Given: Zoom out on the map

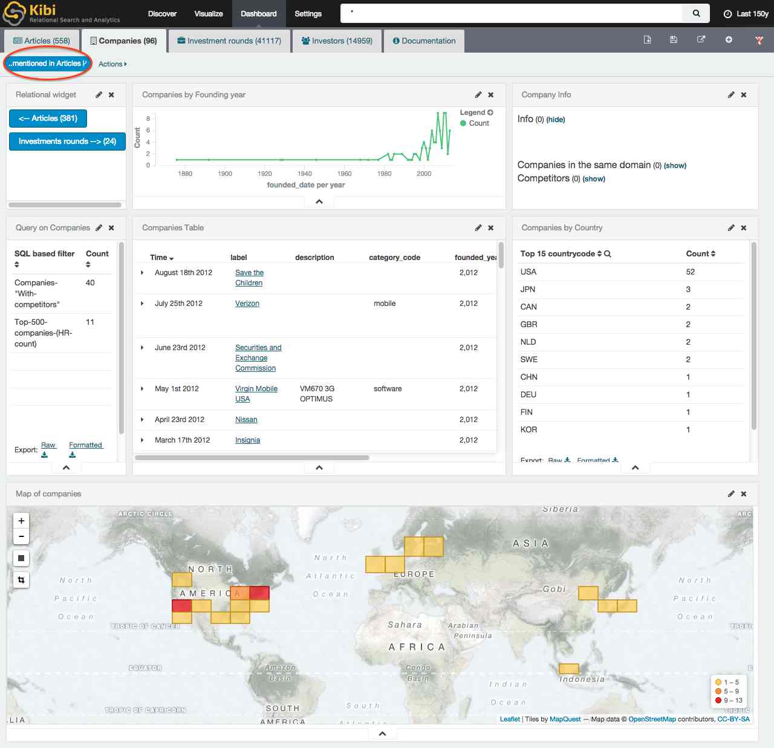Looking at the screenshot, I should (x=21, y=536).
